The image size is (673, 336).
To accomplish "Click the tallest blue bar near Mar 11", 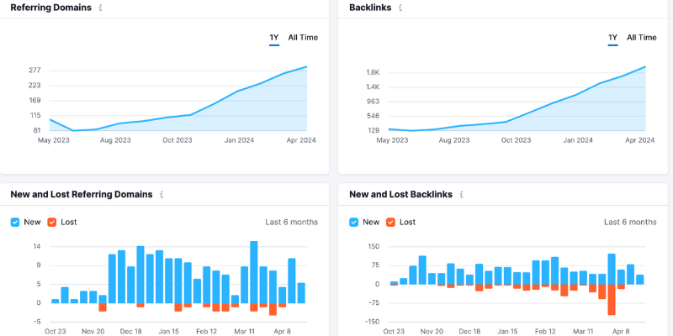I will 254,272.
